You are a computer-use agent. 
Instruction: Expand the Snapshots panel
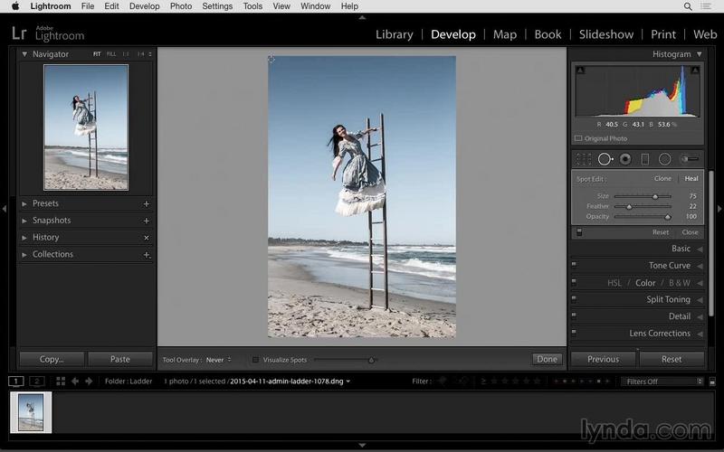point(24,221)
